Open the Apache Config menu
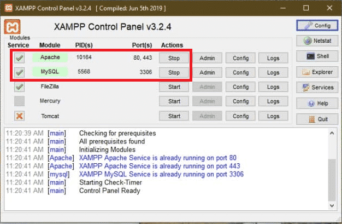Screen dimensions: 342x224 coord(240,58)
